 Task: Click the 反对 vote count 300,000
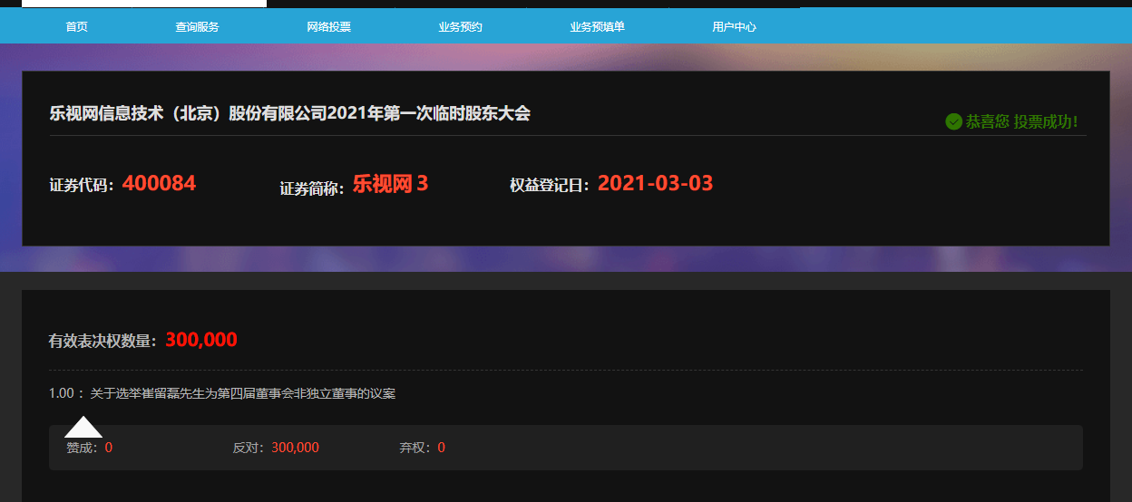point(295,448)
